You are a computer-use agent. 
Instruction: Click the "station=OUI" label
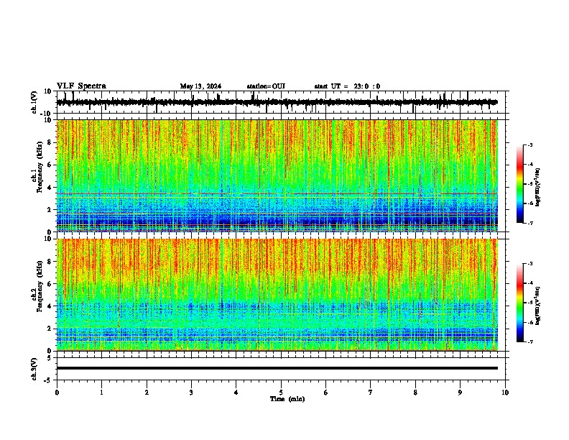pos(266,86)
